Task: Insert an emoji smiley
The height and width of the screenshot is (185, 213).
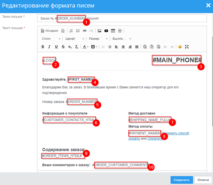Action: coord(180,47)
